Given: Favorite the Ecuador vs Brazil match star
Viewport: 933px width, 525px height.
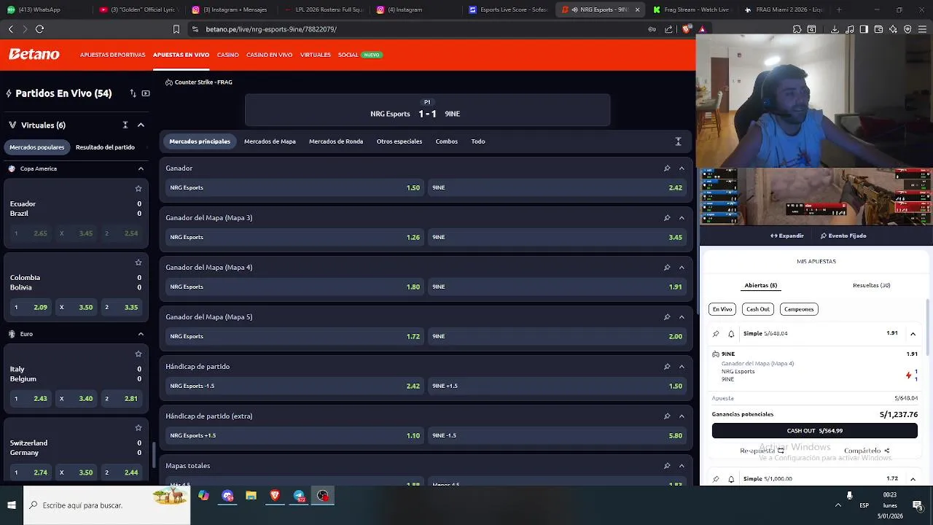Looking at the screenshot, I should point(138,189).
